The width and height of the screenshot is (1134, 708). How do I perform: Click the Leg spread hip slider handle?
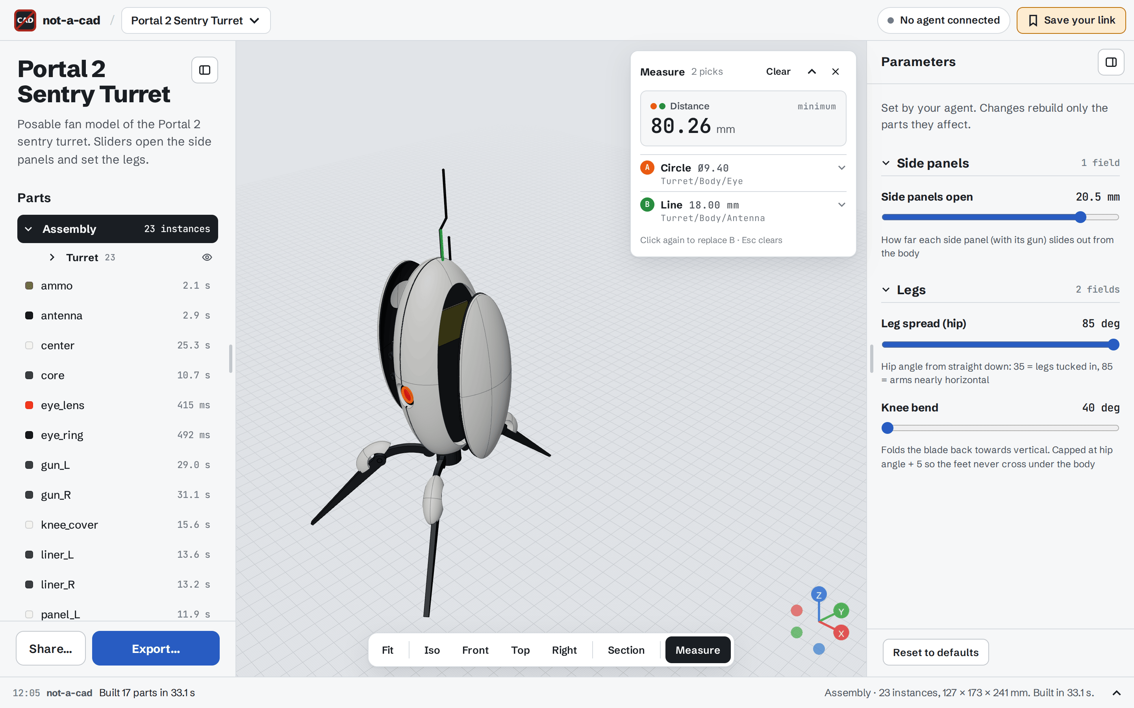coord(1114,345)
